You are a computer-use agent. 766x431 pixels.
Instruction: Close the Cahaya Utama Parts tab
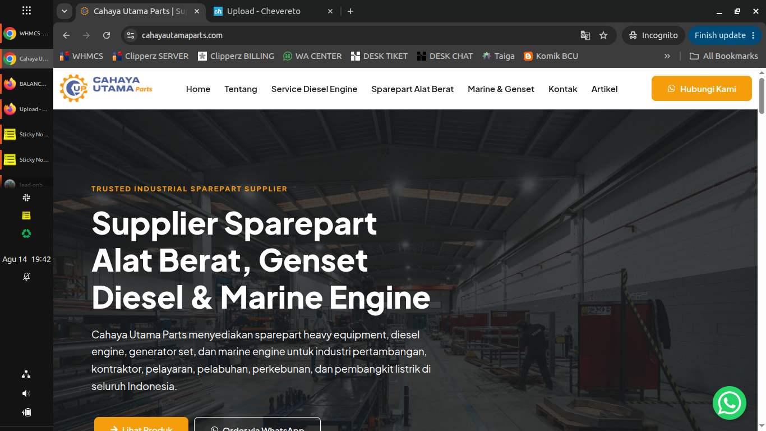pos(197,11)
